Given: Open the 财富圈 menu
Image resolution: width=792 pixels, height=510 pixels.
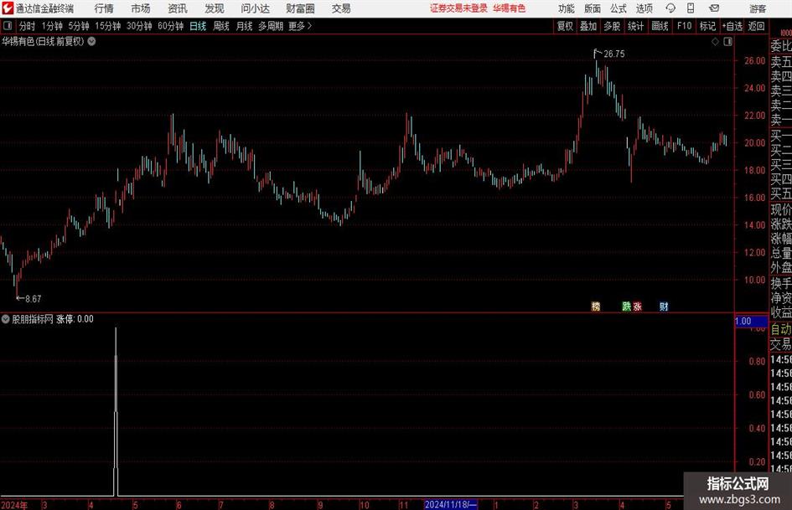Looking at the screenshot, I should [300, 8].
